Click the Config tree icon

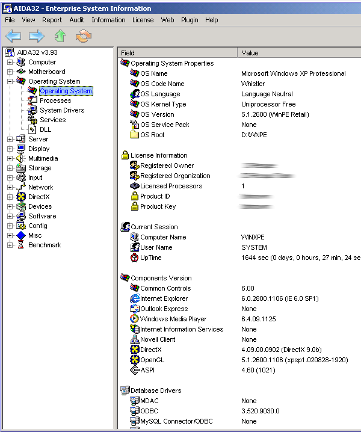click(20, 226)
